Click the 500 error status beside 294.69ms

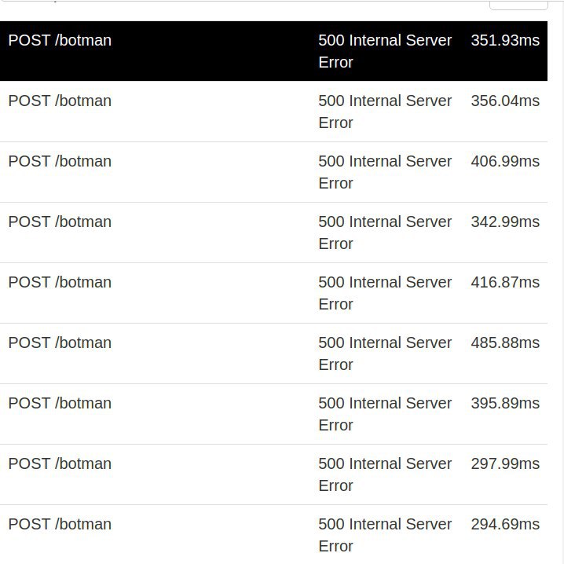tap(385, 534)
